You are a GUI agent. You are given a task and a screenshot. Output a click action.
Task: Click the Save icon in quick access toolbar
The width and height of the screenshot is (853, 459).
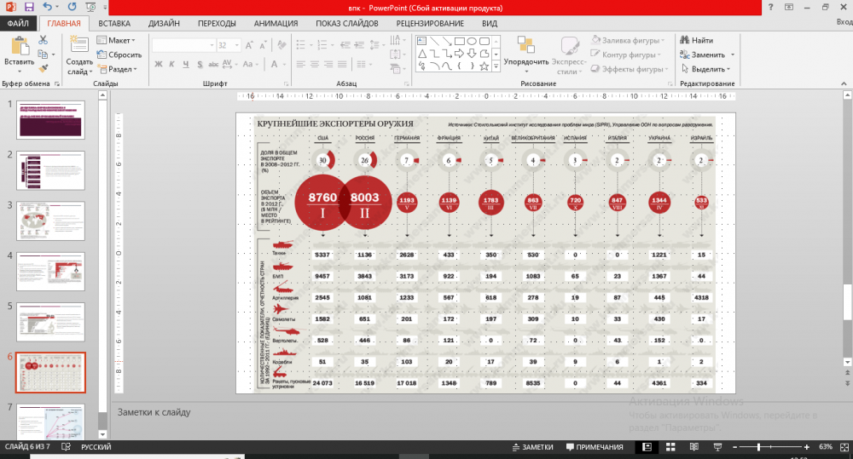[x=30, y=7]
